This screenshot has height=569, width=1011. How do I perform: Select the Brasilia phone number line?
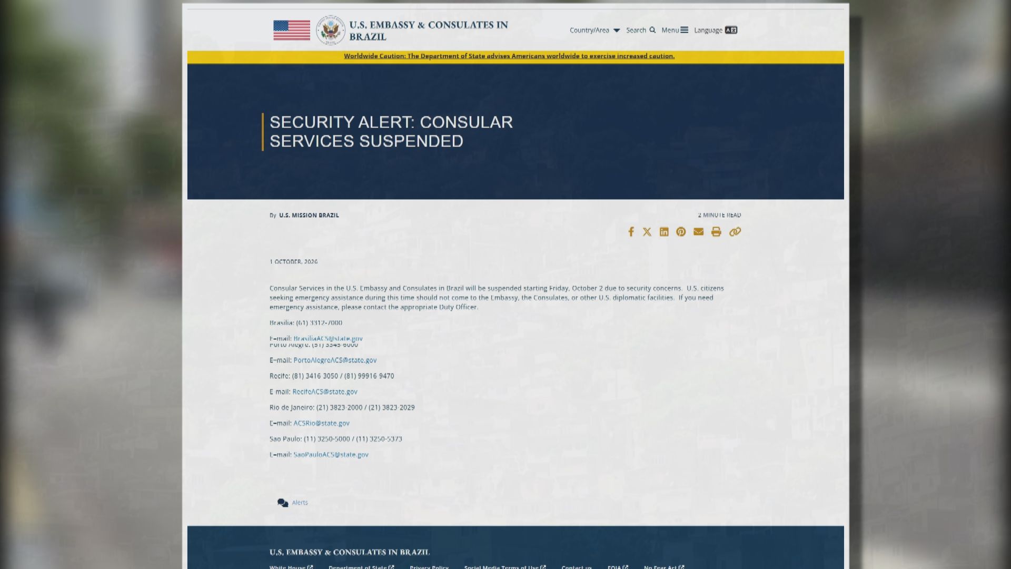point(305,322)
